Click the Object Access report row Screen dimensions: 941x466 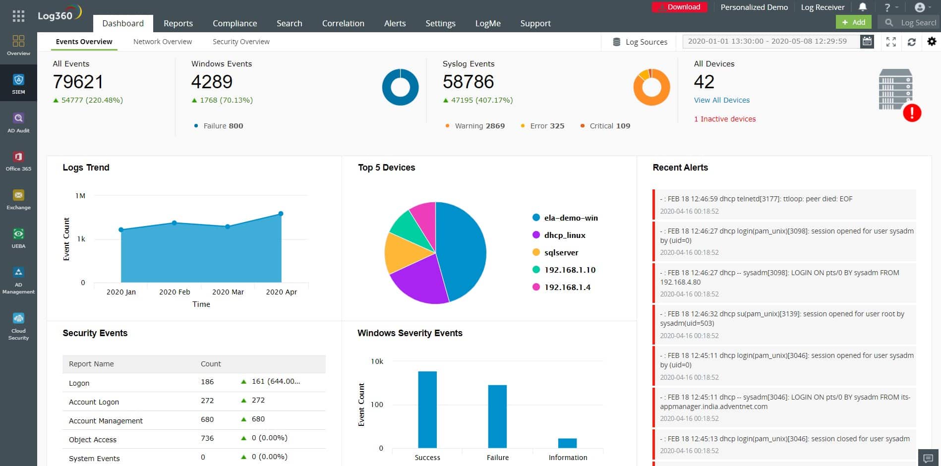click(194, 439)
